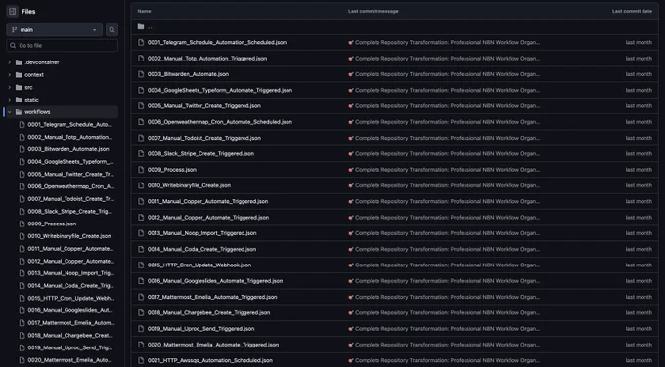Open 0002_Manual_Totp_Automation_Triggered.json file link

[207, 59]
